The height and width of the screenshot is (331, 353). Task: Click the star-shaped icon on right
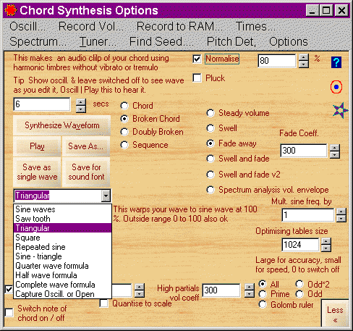[340, 111]
